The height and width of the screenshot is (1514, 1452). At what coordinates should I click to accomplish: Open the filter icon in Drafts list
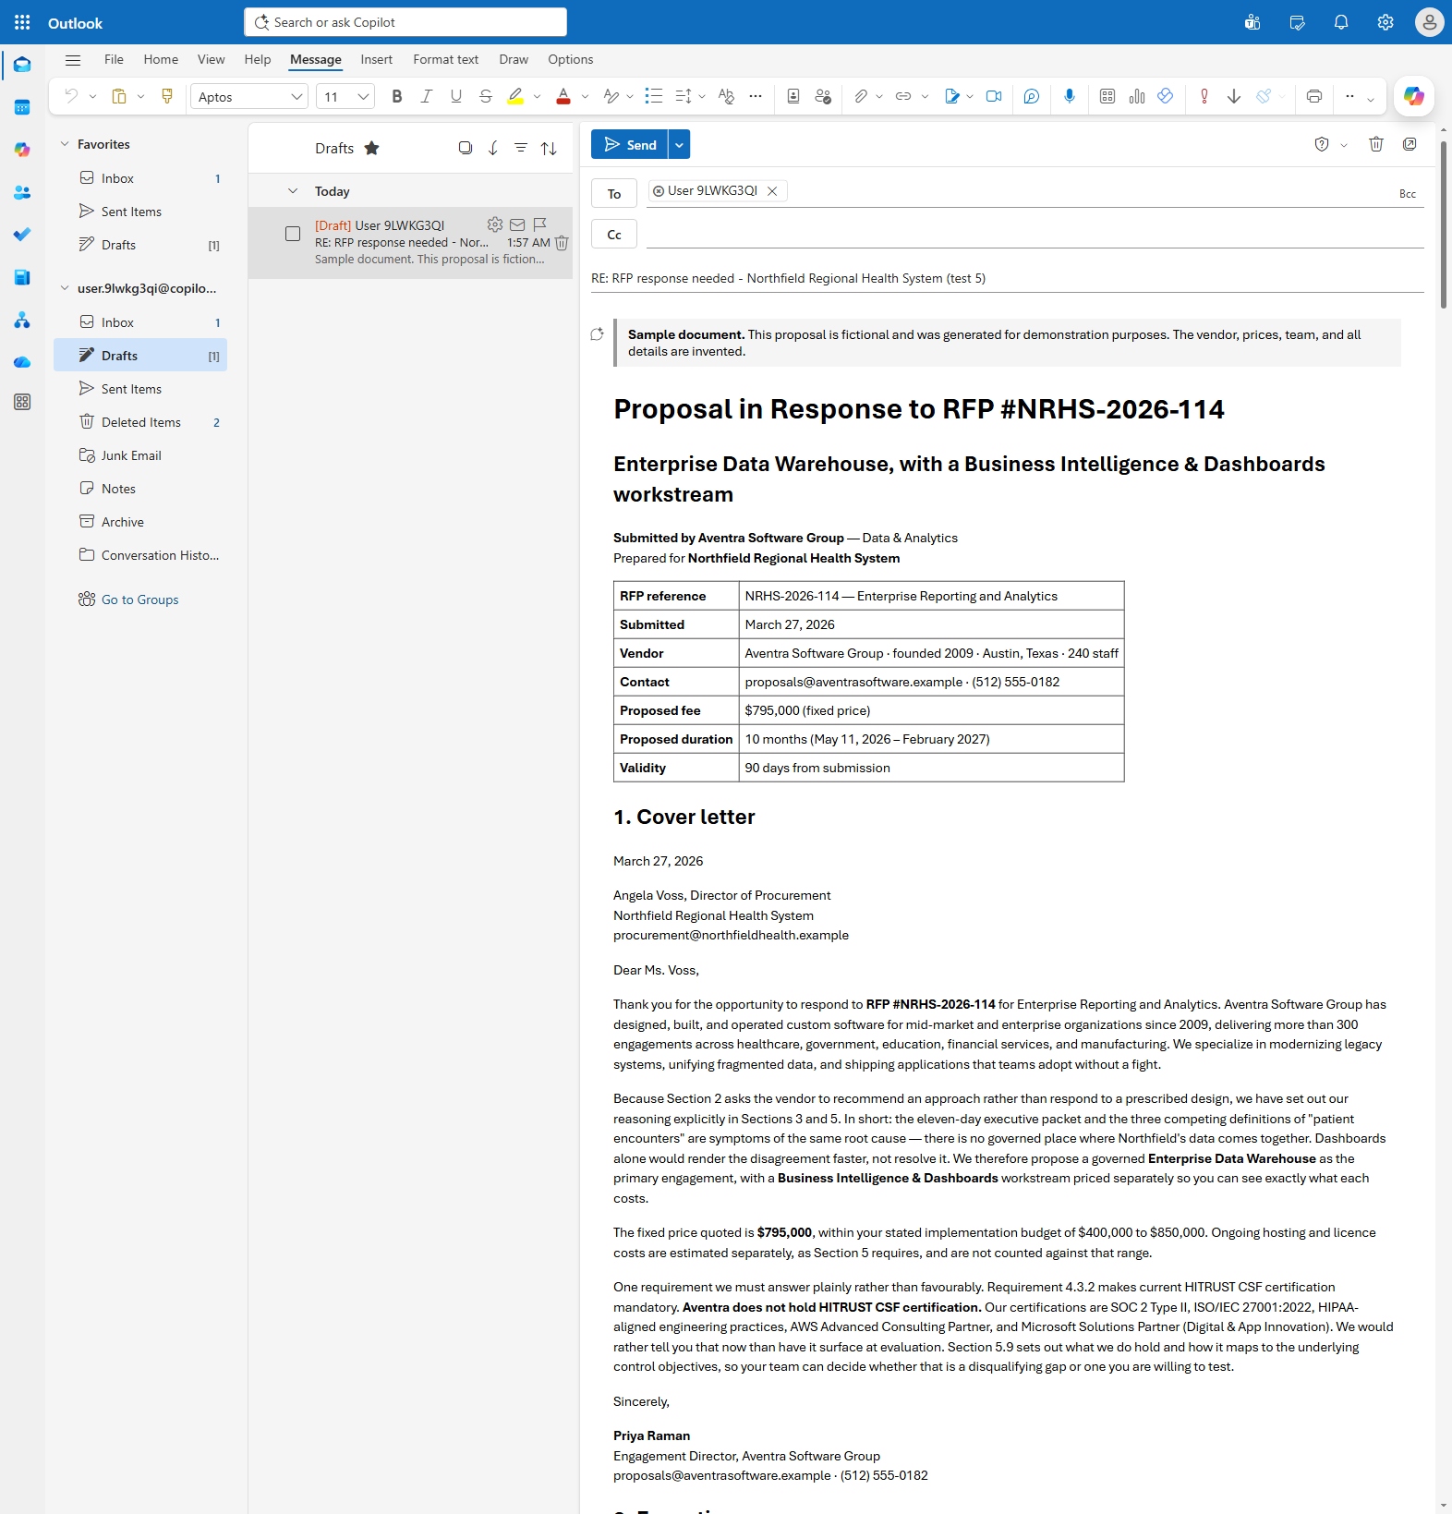pos(521,148)
